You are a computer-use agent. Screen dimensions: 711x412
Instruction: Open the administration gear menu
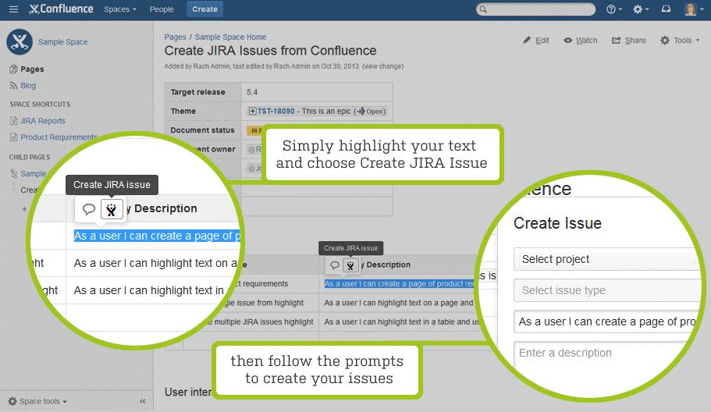click(641, 9)
